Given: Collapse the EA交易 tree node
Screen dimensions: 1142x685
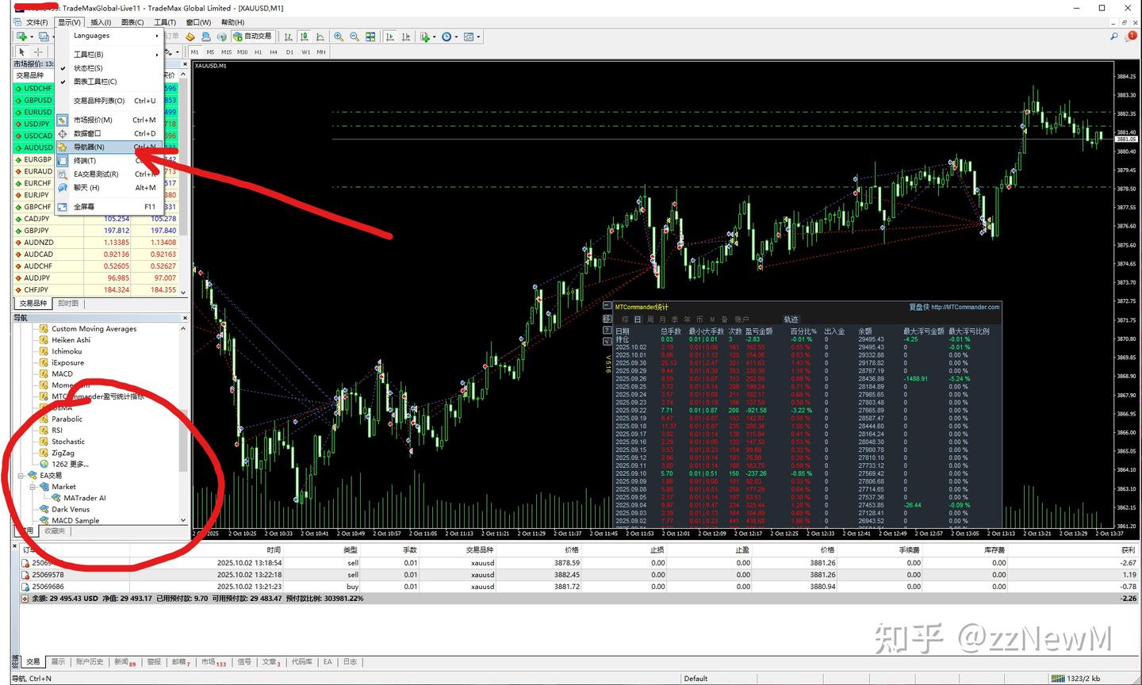Looking at the screenshot, I should [21, 476].
